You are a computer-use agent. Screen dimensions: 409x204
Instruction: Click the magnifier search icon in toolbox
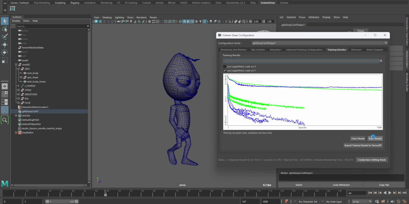click(x=5, y=120)
